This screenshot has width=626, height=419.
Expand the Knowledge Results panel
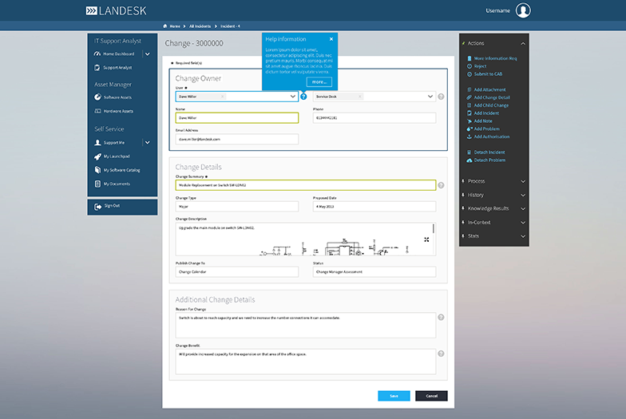[x=522, y=208]
